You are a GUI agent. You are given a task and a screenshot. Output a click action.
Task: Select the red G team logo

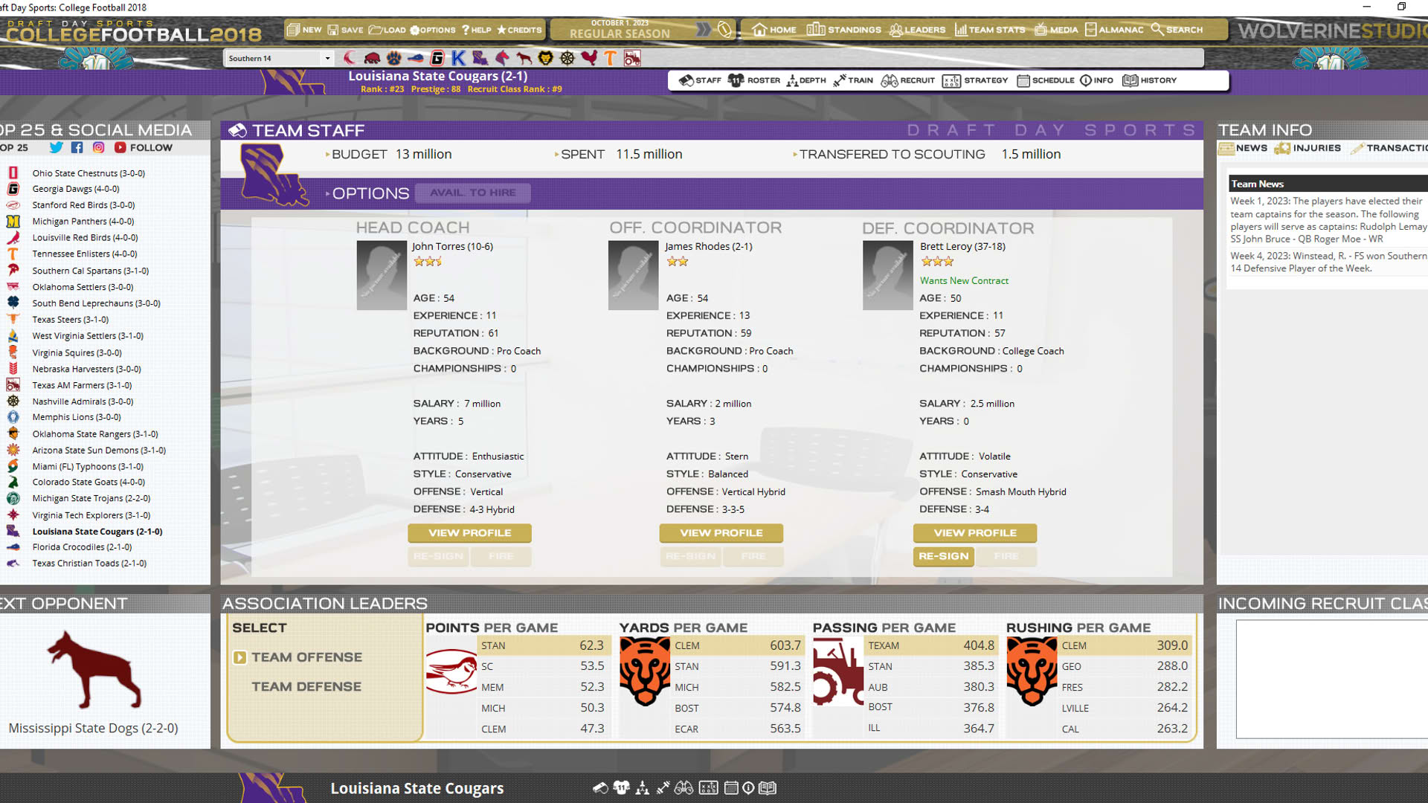tap(437, 58)
